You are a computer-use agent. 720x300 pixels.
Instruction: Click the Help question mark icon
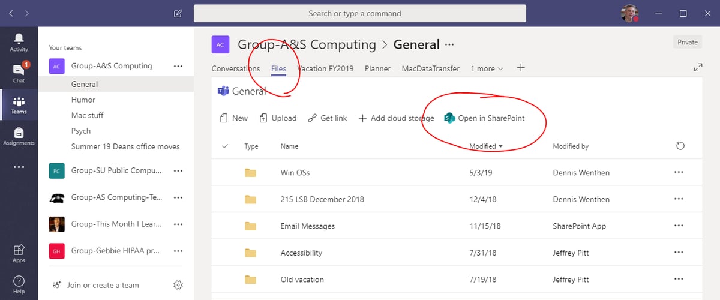coord(19,283)
